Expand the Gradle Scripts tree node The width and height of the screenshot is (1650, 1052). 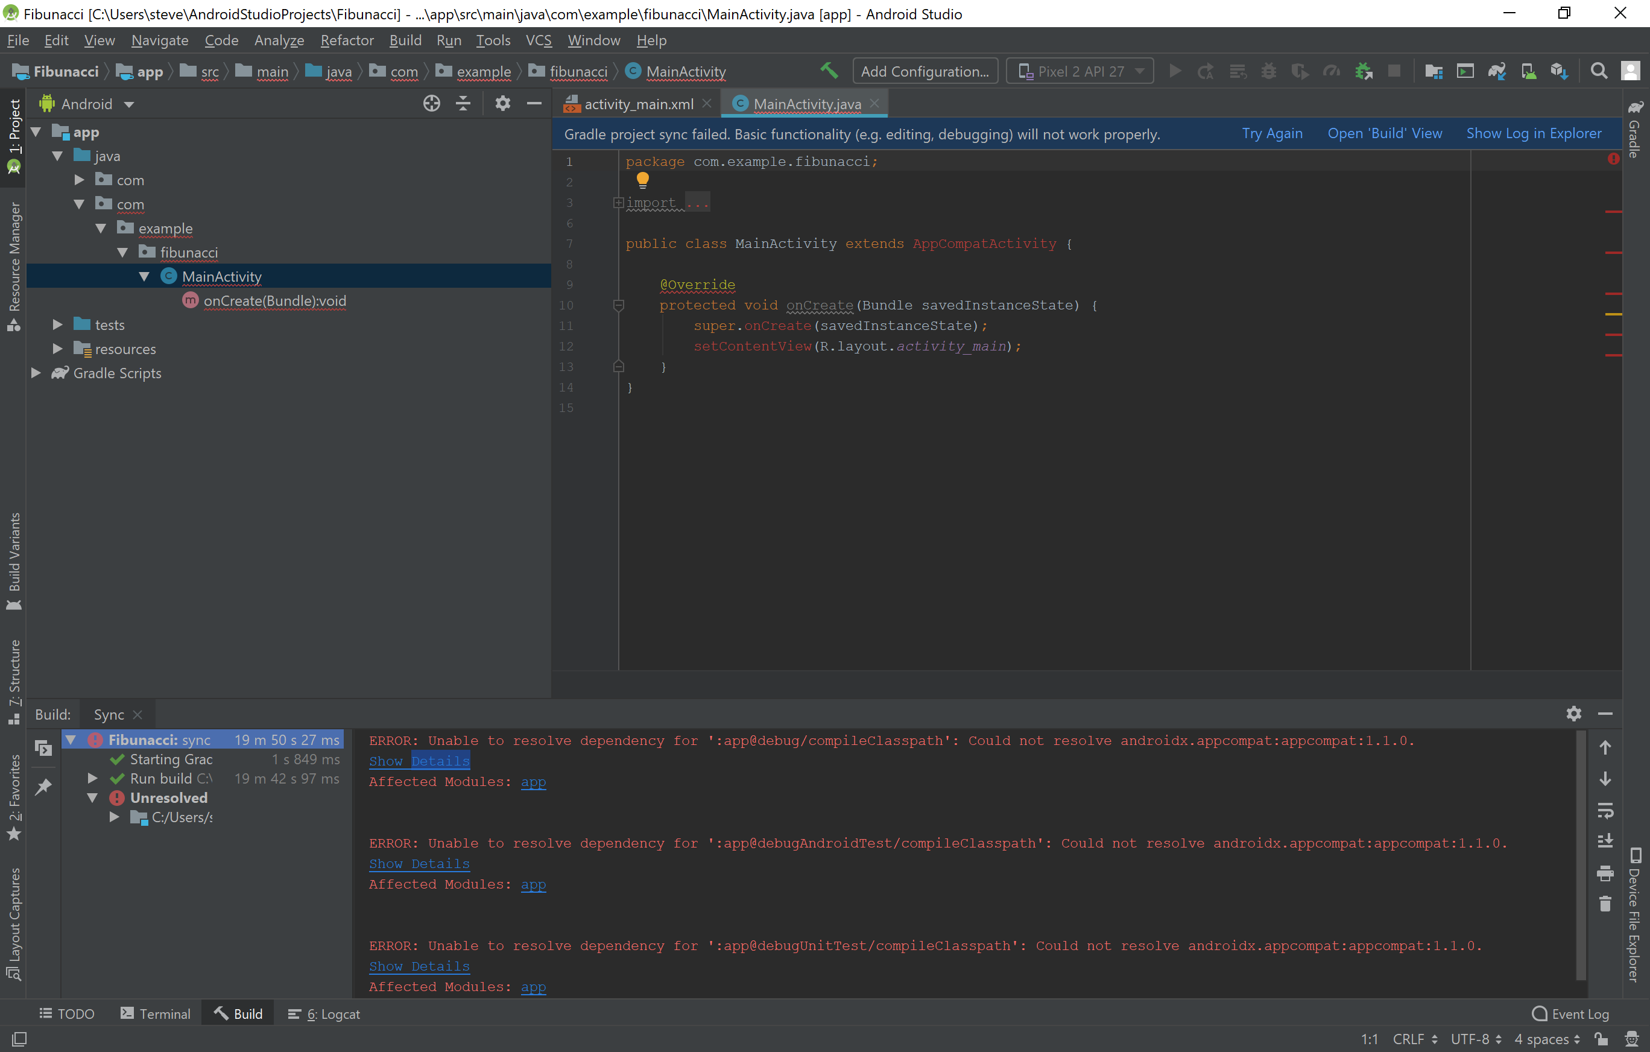tap(36, 373)
